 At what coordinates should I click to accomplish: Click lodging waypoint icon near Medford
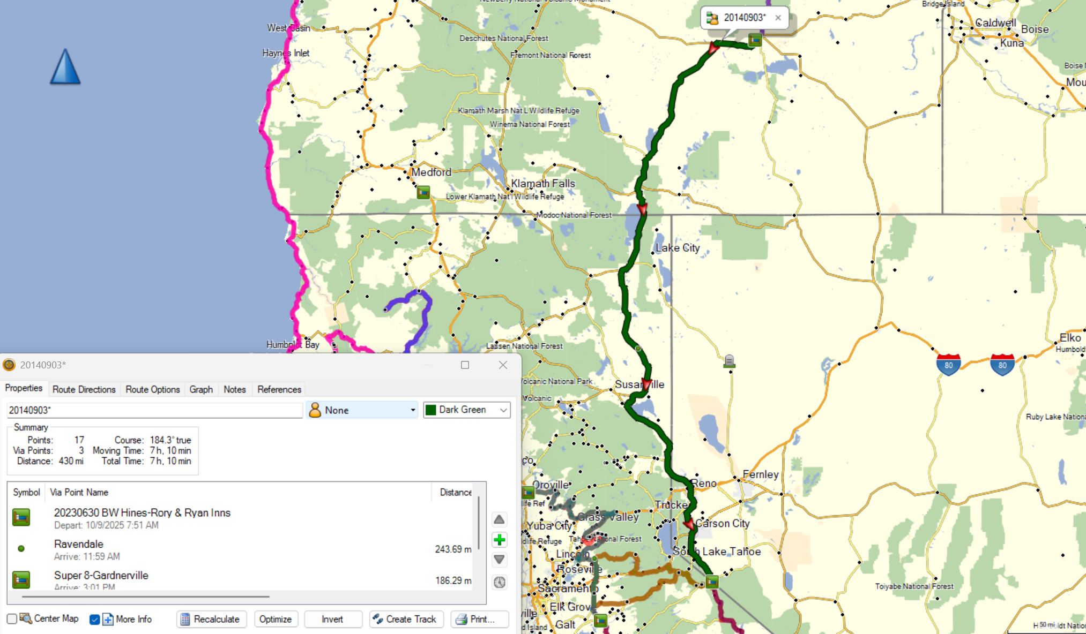pyautogui.click(x=423, y=192)
